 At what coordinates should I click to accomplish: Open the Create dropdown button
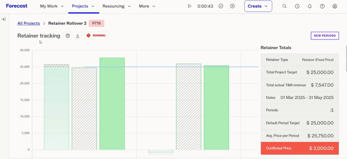258,6
